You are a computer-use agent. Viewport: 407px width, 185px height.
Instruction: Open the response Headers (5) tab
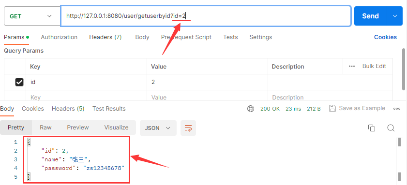click(x=68, y=109)
